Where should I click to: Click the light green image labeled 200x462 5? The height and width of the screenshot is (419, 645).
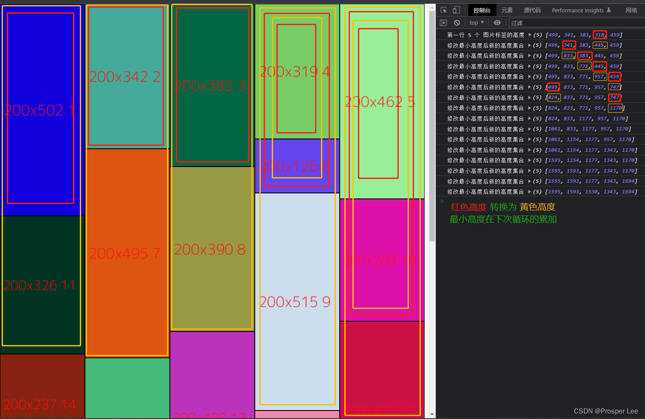tap(382, 102)
